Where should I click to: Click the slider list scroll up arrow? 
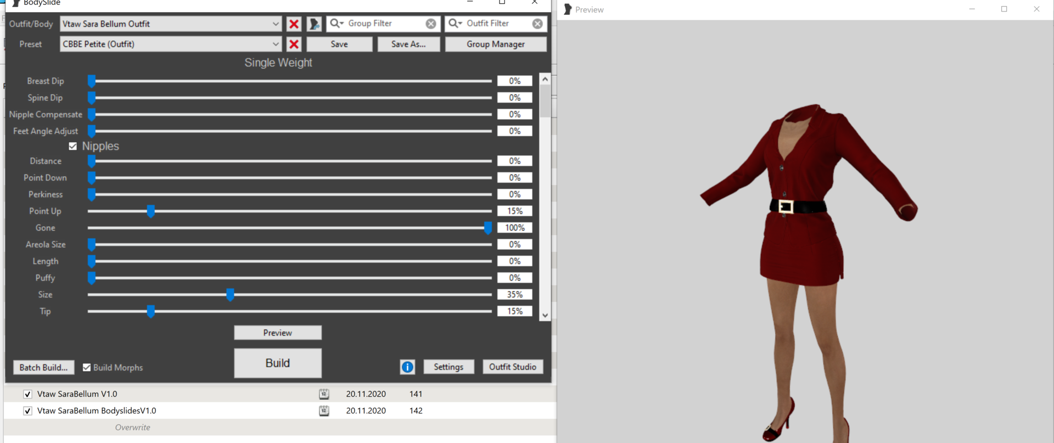pos(545,79)
